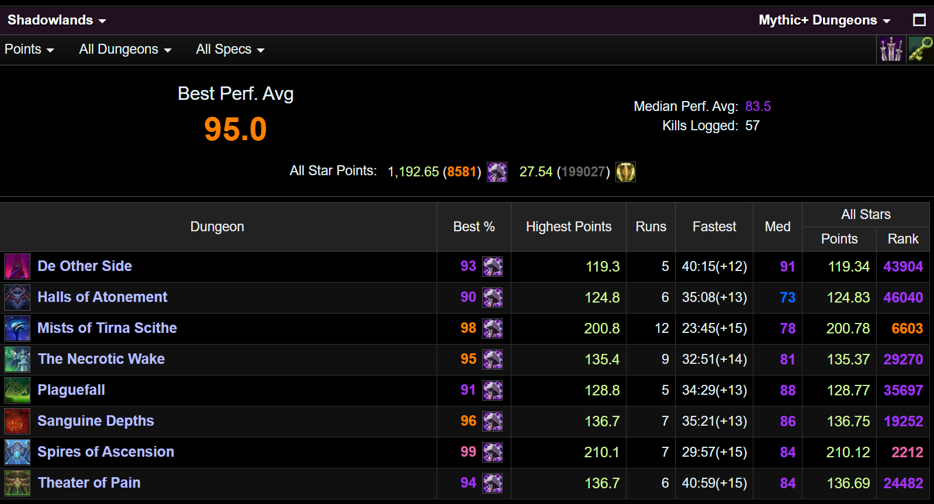934x504 pixels.
Task: Click the gold class icon beside 27.54
Action: tap(625, 172)
